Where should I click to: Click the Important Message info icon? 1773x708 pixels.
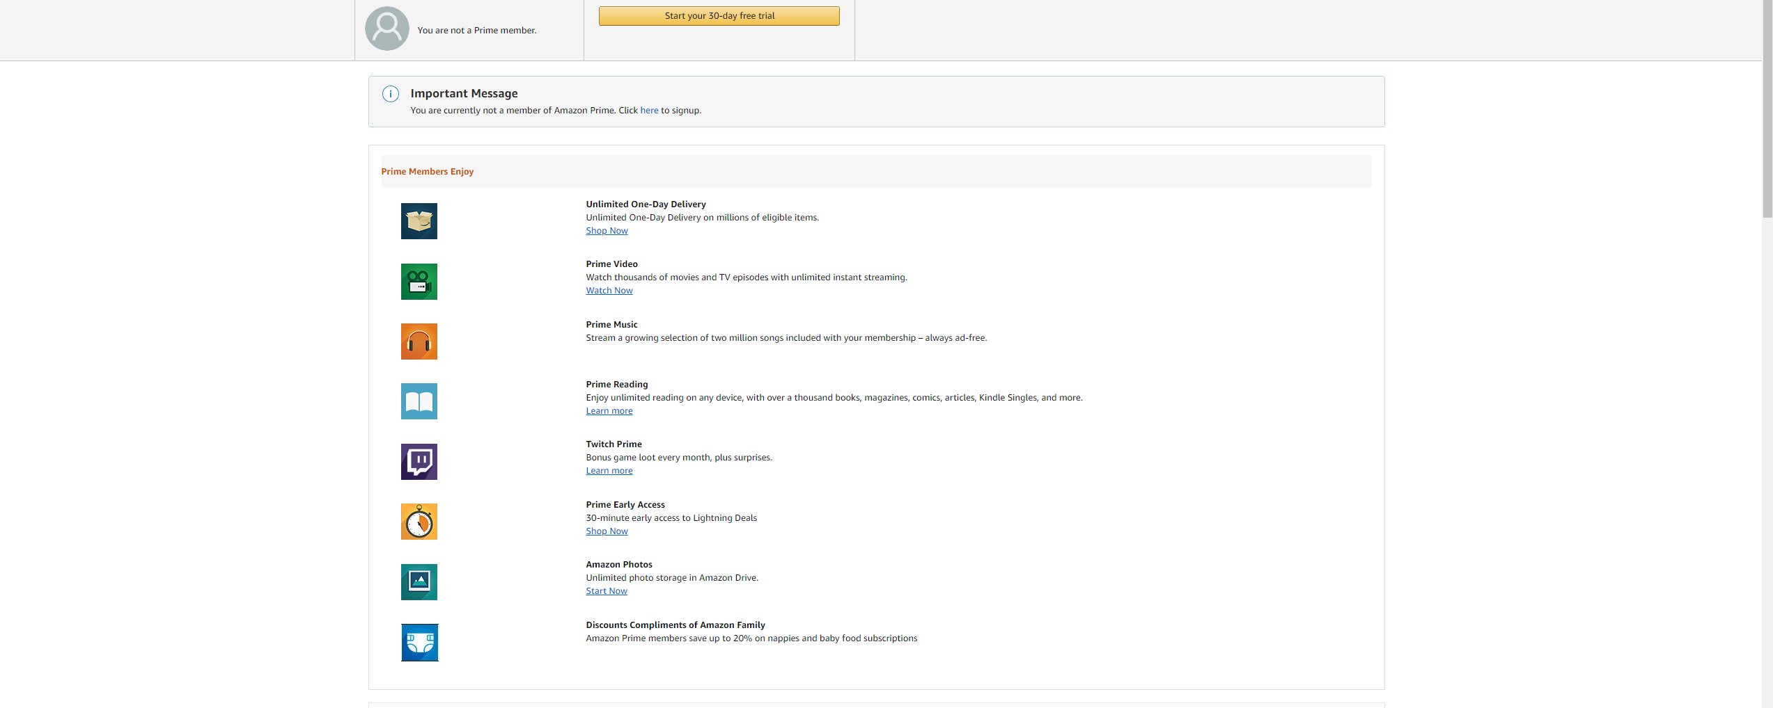pos(391,94)
